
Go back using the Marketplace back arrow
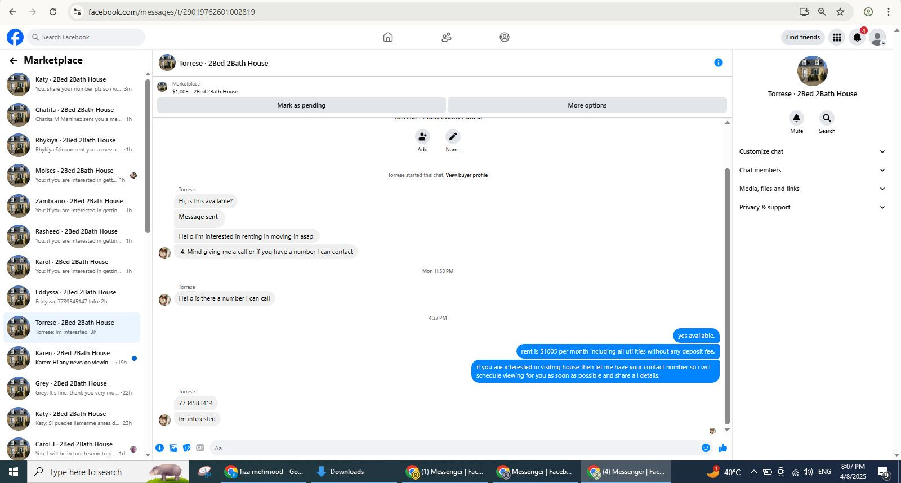(x=14, y=60)
